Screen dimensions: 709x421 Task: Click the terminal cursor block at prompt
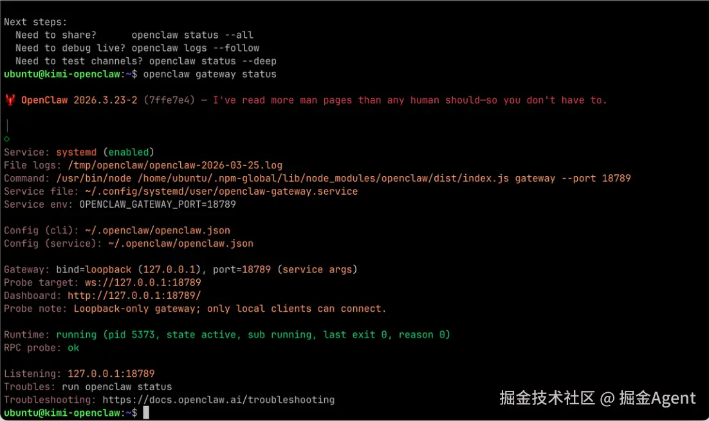pos(146,413)
